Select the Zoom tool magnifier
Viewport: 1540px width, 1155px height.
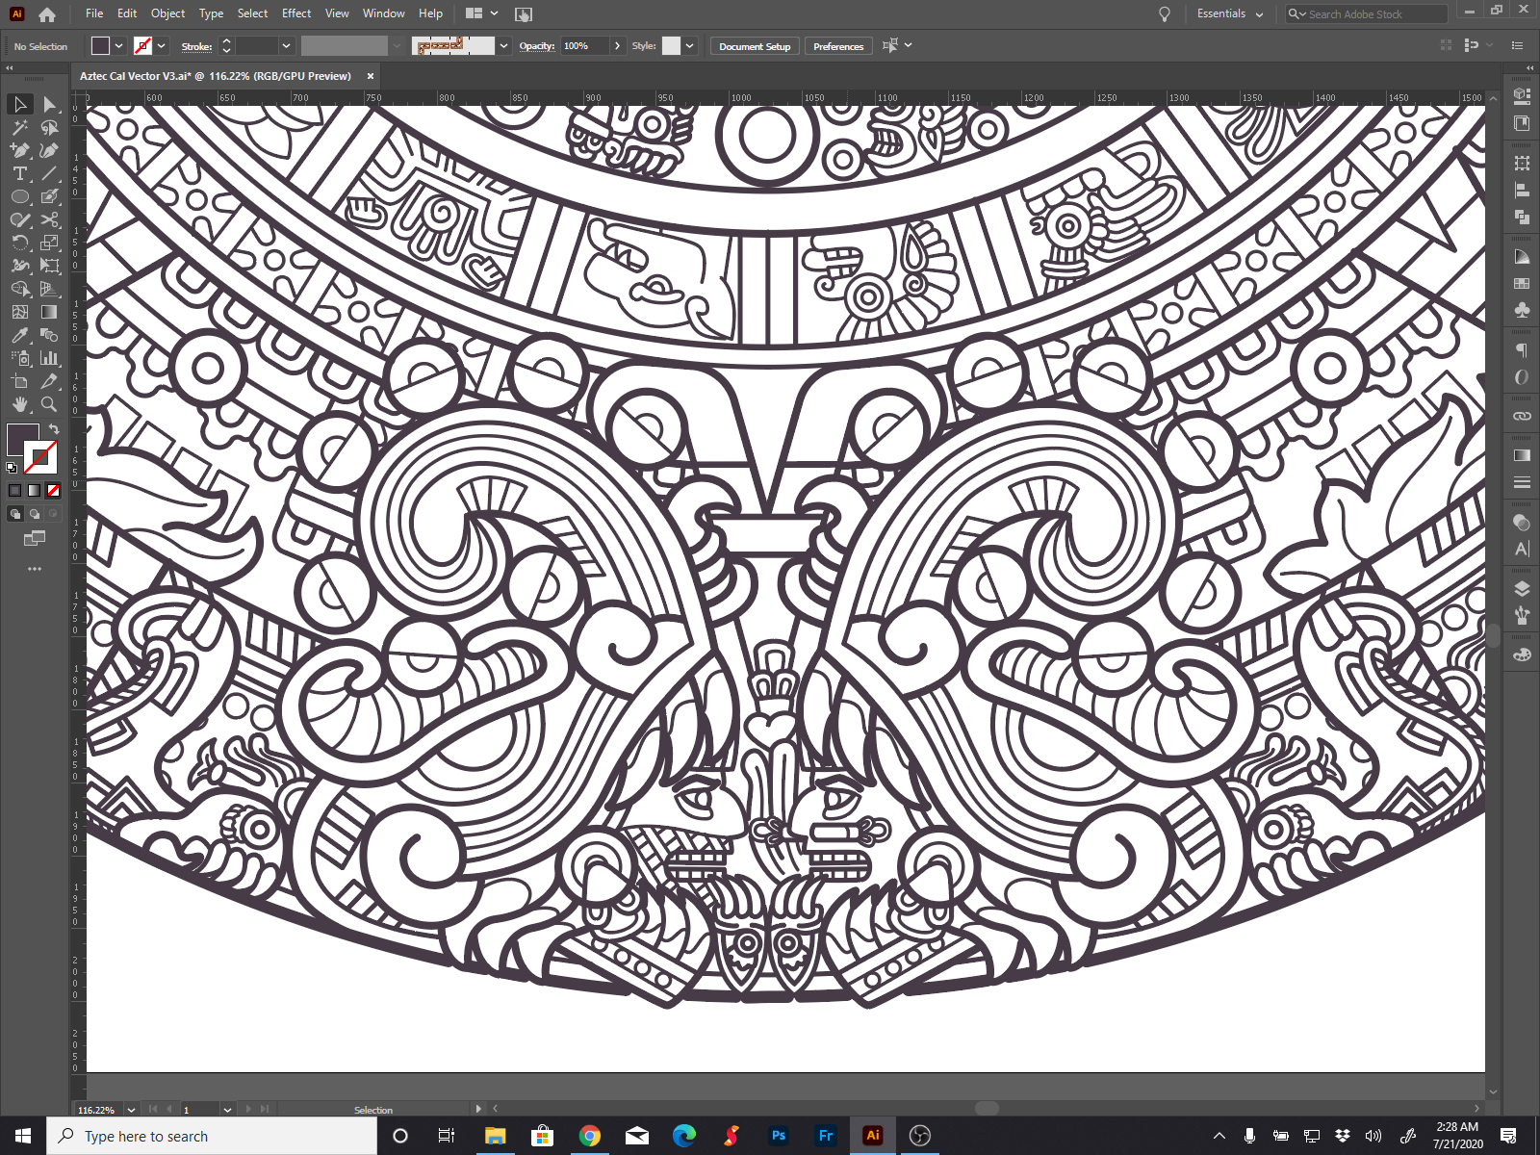tap(49, 404)
